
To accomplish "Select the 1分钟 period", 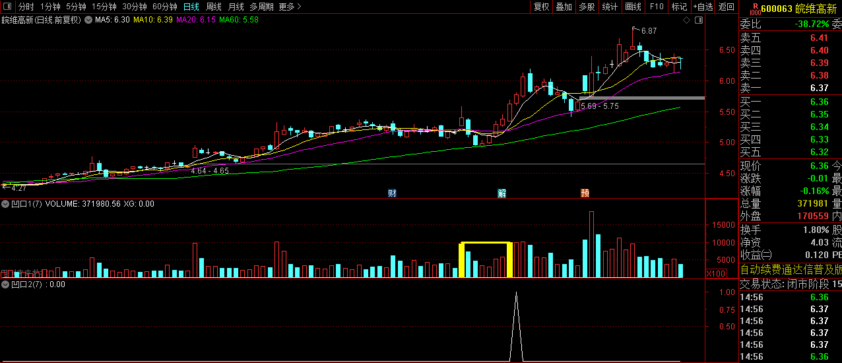I will (49, 7).
